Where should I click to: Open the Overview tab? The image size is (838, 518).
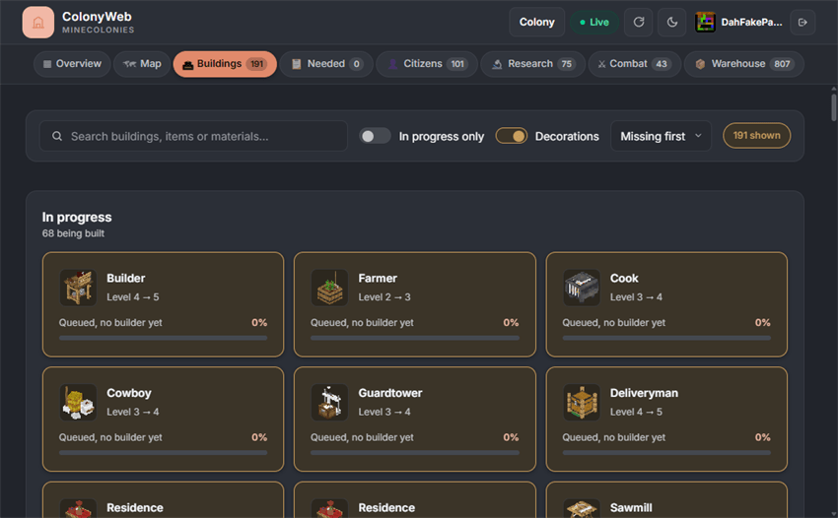[x=72, y=64]
